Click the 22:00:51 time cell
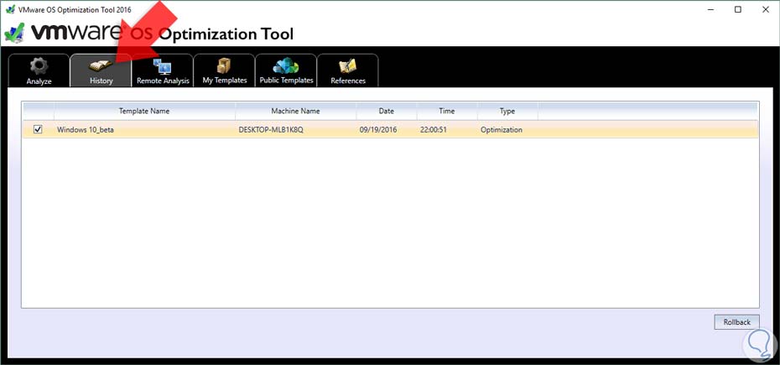The width and height of the screenshot is (780, 365). (434, 130)
